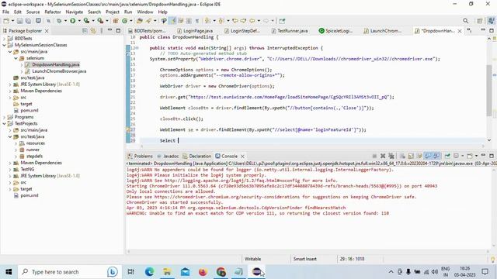The height and width of the screenshot is (279, 497).
Task: Open the Navigate menu
Action: (x=75, y=12)
